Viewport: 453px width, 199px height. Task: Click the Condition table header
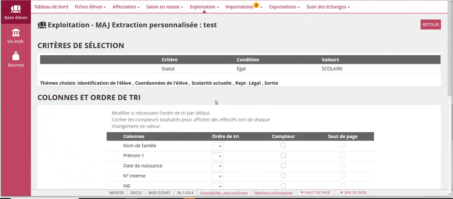(x=248, y=60)
